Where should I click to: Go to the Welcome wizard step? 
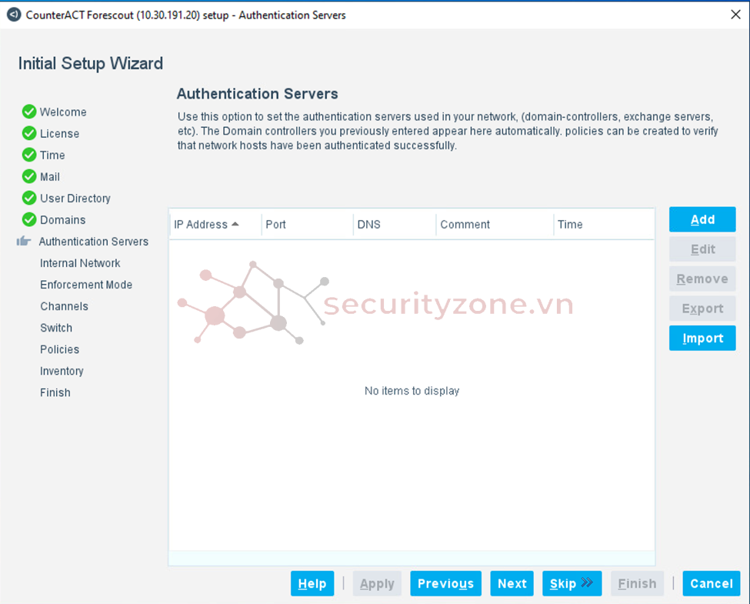63,112
